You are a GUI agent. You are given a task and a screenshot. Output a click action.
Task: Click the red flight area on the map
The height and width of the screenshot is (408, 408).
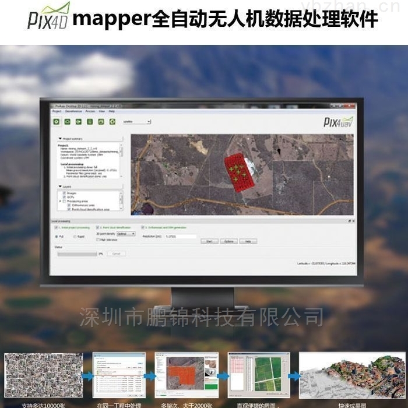[x=238, y=173]
